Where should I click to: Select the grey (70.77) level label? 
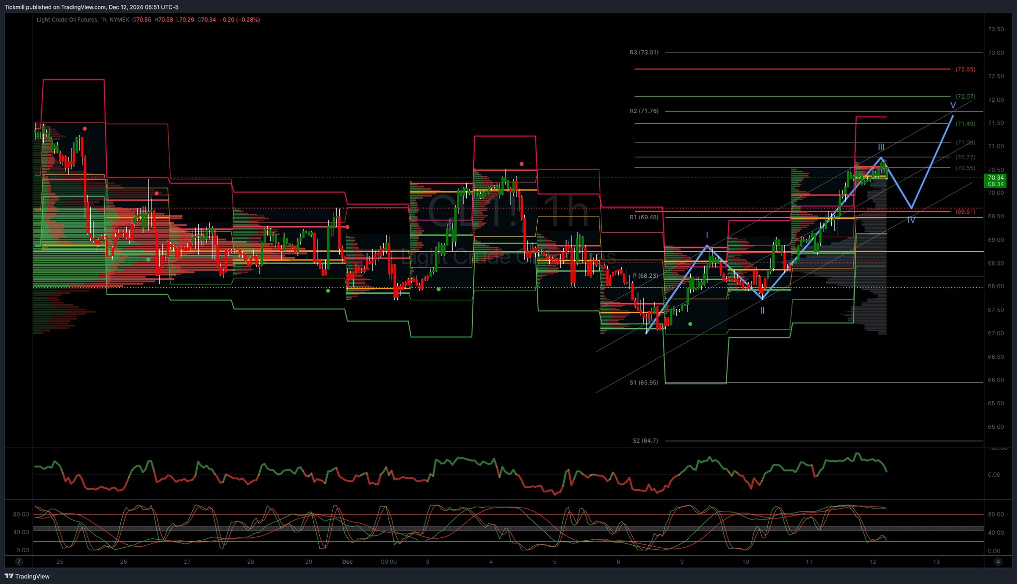(965, 157)
